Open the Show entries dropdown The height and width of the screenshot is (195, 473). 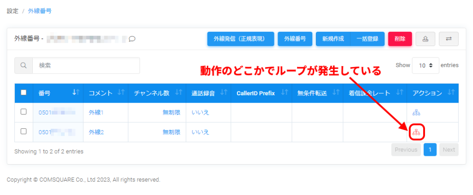tap(425, 65)
